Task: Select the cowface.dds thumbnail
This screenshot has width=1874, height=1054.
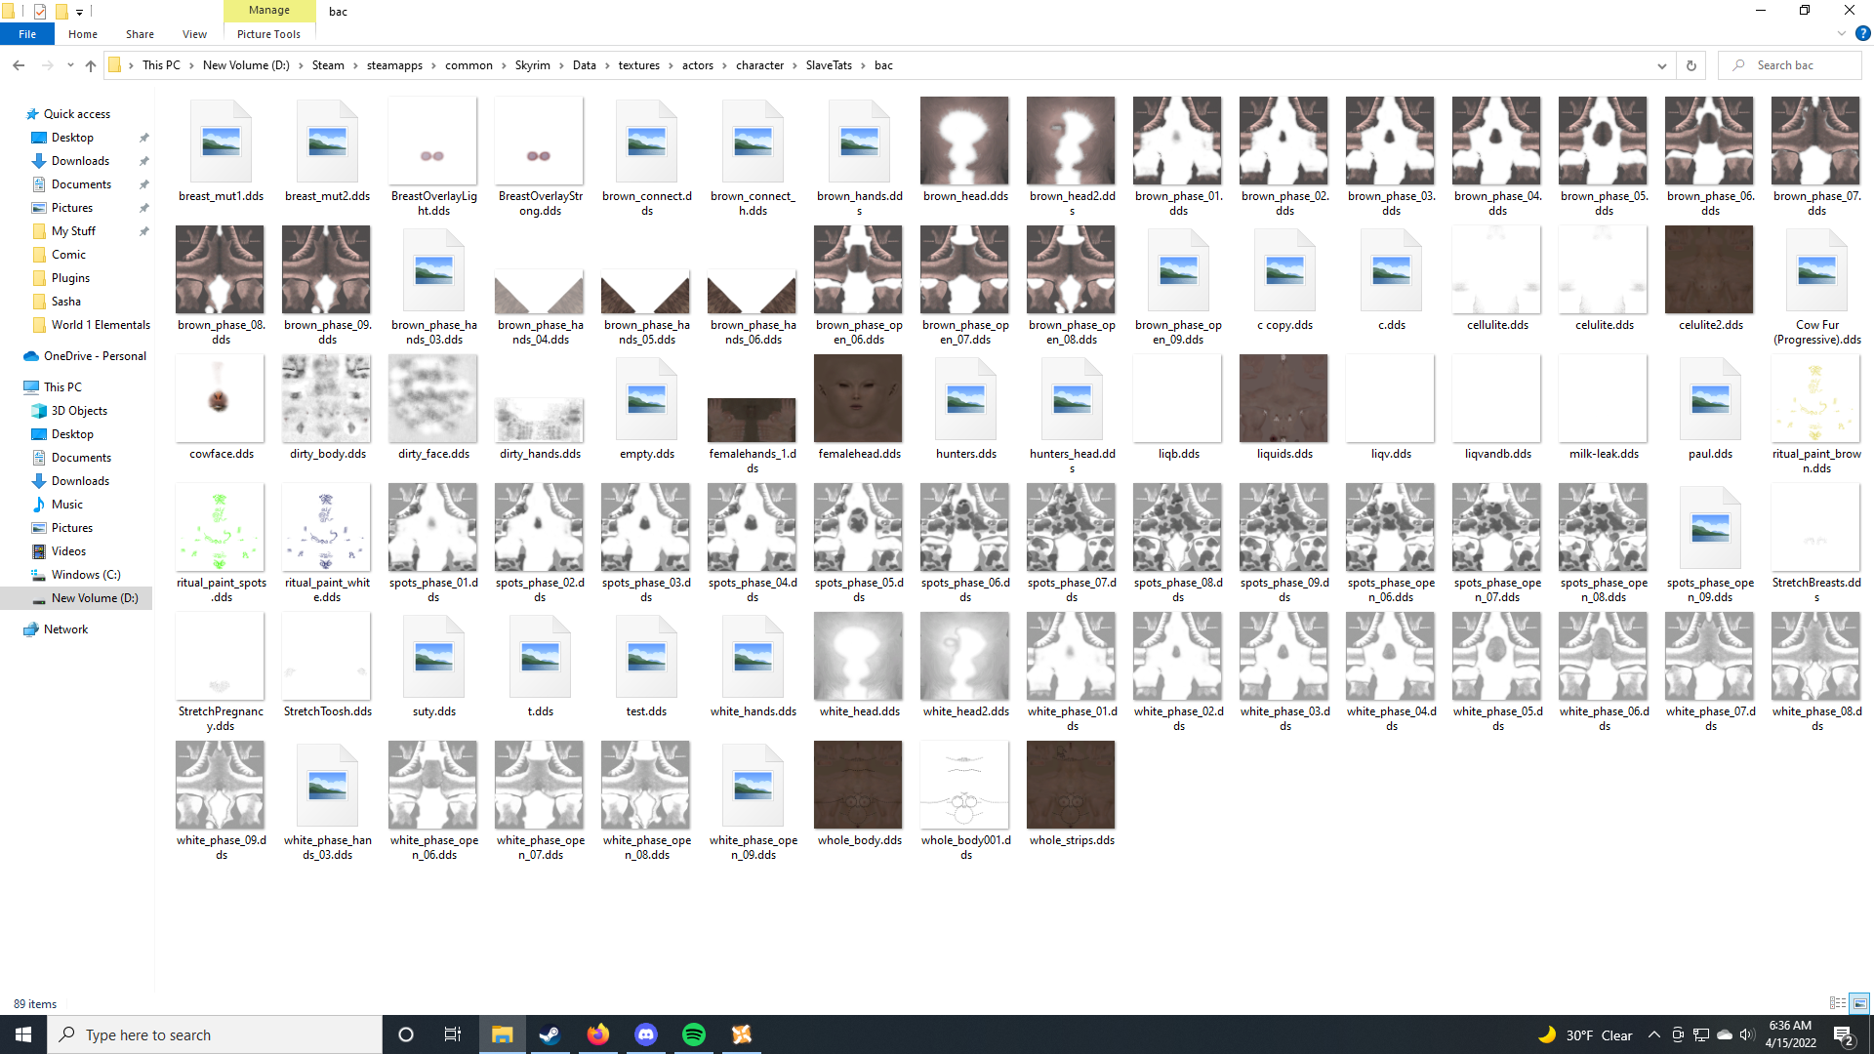Action: pyautogui.click(x=220, y=398)
